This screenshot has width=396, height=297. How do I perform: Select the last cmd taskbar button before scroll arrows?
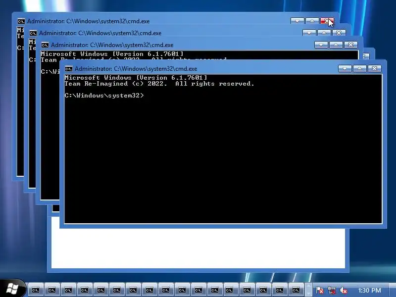tap(296, 290)
